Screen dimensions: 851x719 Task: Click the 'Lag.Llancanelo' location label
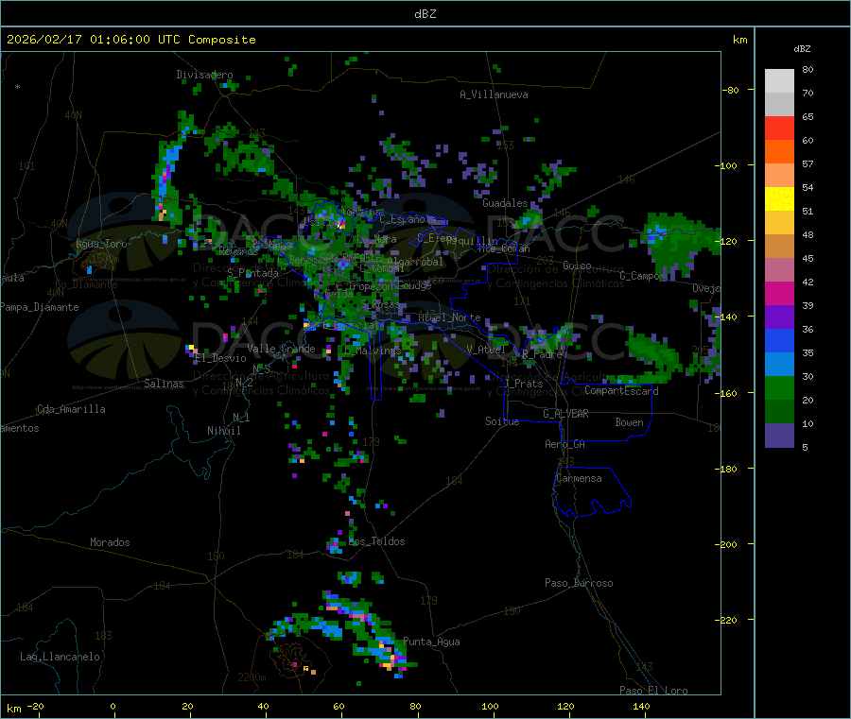(60, 657)
